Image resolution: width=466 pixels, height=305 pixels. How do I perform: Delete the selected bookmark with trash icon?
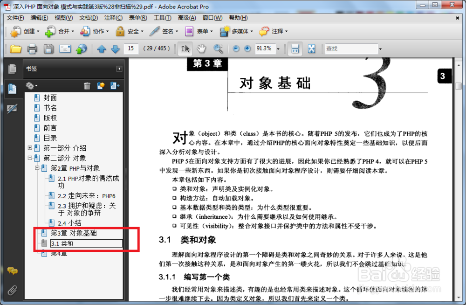click(87, 86)
